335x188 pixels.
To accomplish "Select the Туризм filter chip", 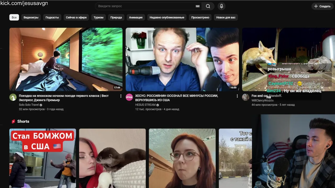I will click(98, 17).
